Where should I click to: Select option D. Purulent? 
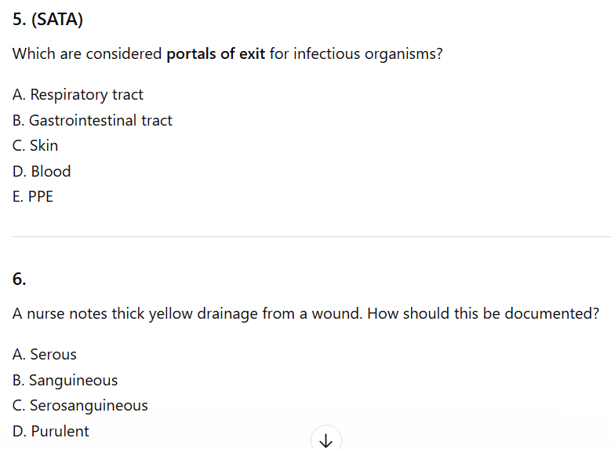click(51, 432)
